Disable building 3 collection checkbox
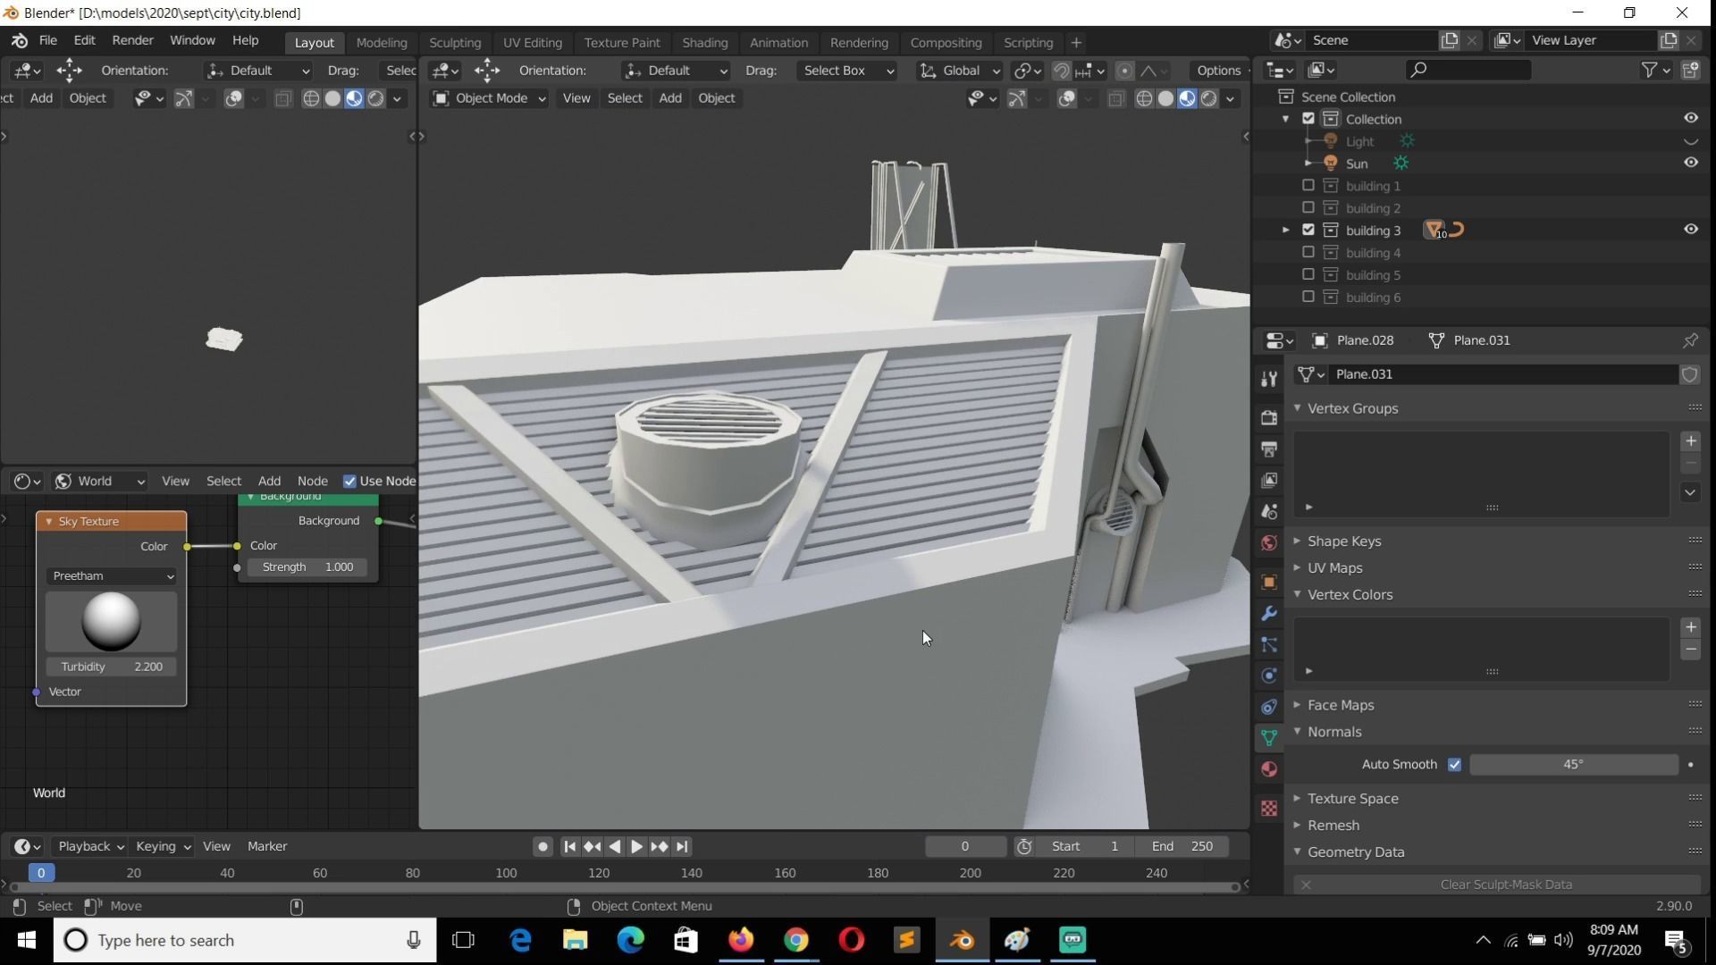The width and height of the screenshot is (1716, 965). pyautogui.click(x=1308, y=230)
